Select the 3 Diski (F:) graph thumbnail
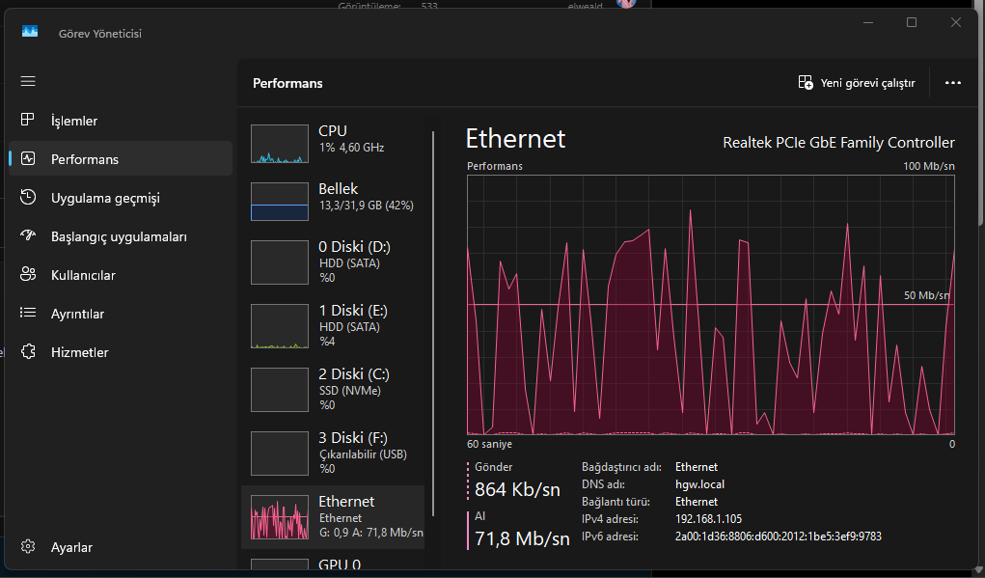This screenshot has height=578, width=985. click(x=280, y=453)
